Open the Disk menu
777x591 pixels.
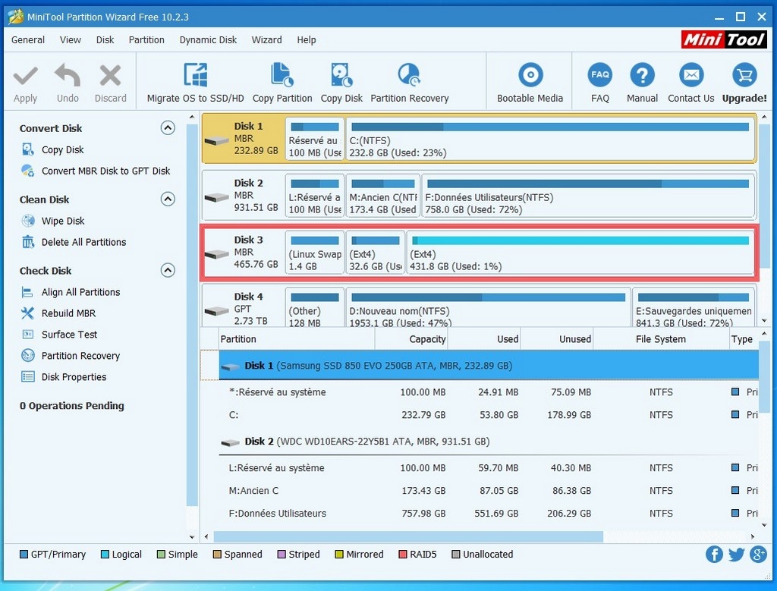(x=105, y=40)
